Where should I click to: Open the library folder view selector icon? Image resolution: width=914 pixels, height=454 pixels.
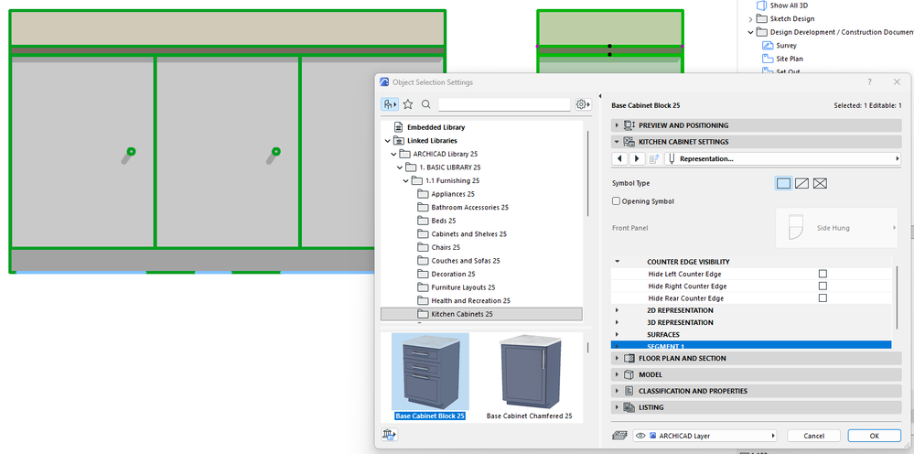[389, 104]
